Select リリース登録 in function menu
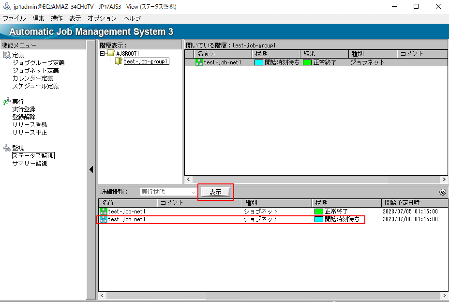Screen dimensions: 449x302 [x=30, y=125]
